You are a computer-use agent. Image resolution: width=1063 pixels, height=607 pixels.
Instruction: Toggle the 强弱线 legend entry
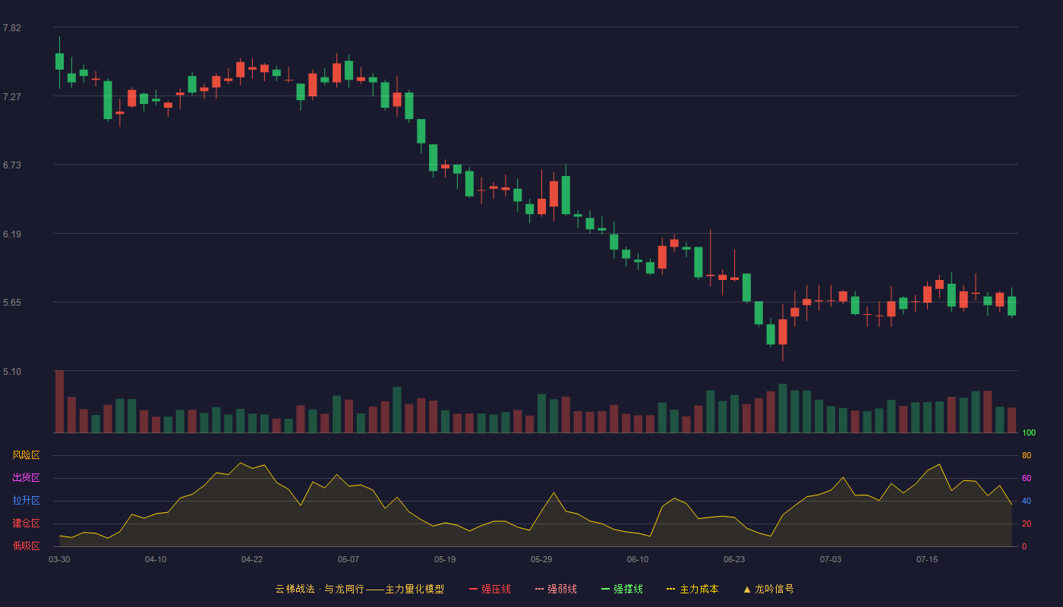point(556,589)
